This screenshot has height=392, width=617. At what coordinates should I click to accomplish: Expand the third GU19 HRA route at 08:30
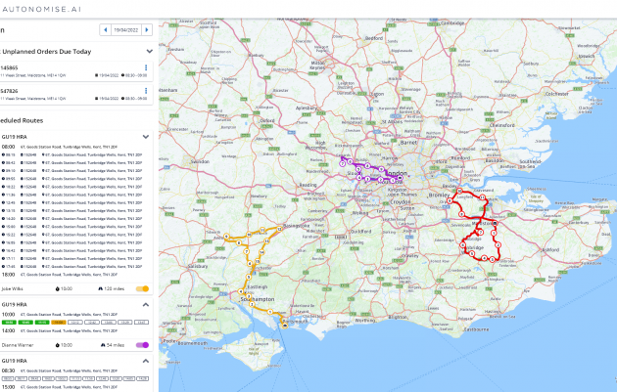[146, 360]
